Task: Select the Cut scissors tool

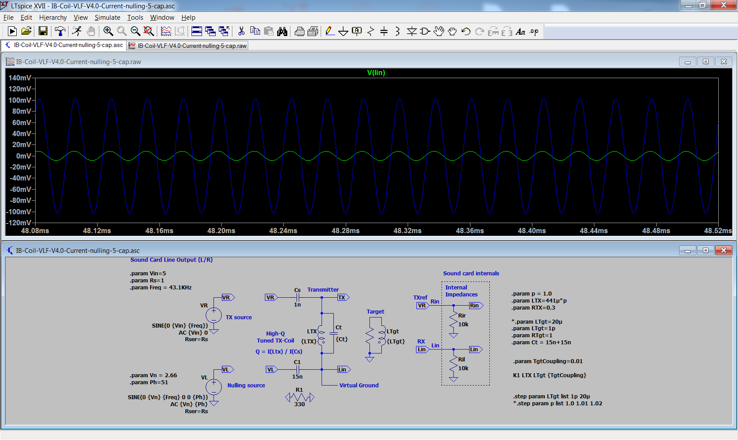Action: (241, 31)
